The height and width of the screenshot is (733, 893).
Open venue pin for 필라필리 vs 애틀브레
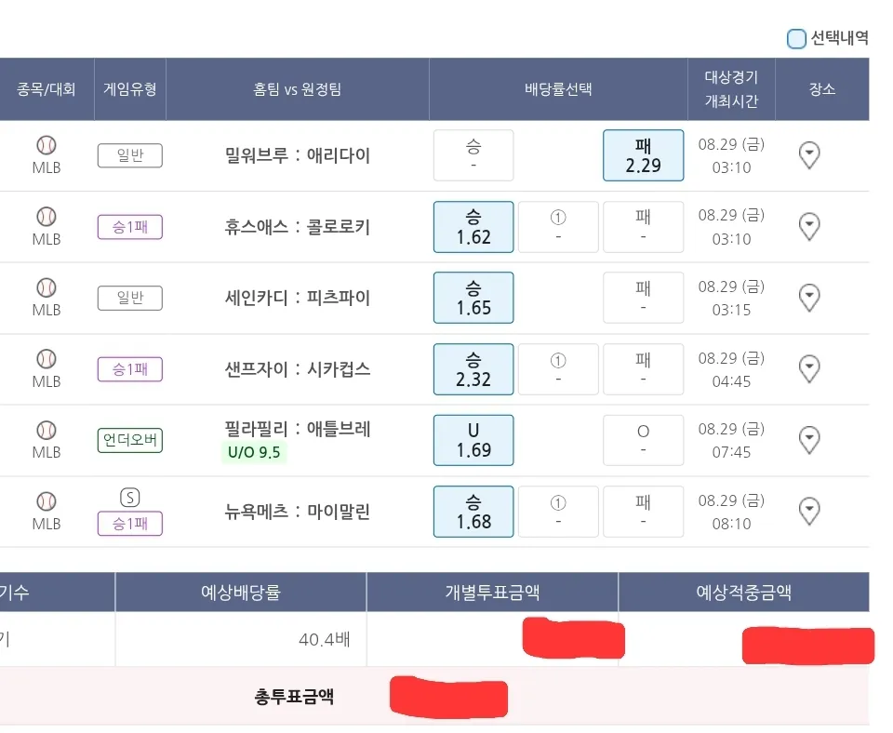[x=809, y=439]
